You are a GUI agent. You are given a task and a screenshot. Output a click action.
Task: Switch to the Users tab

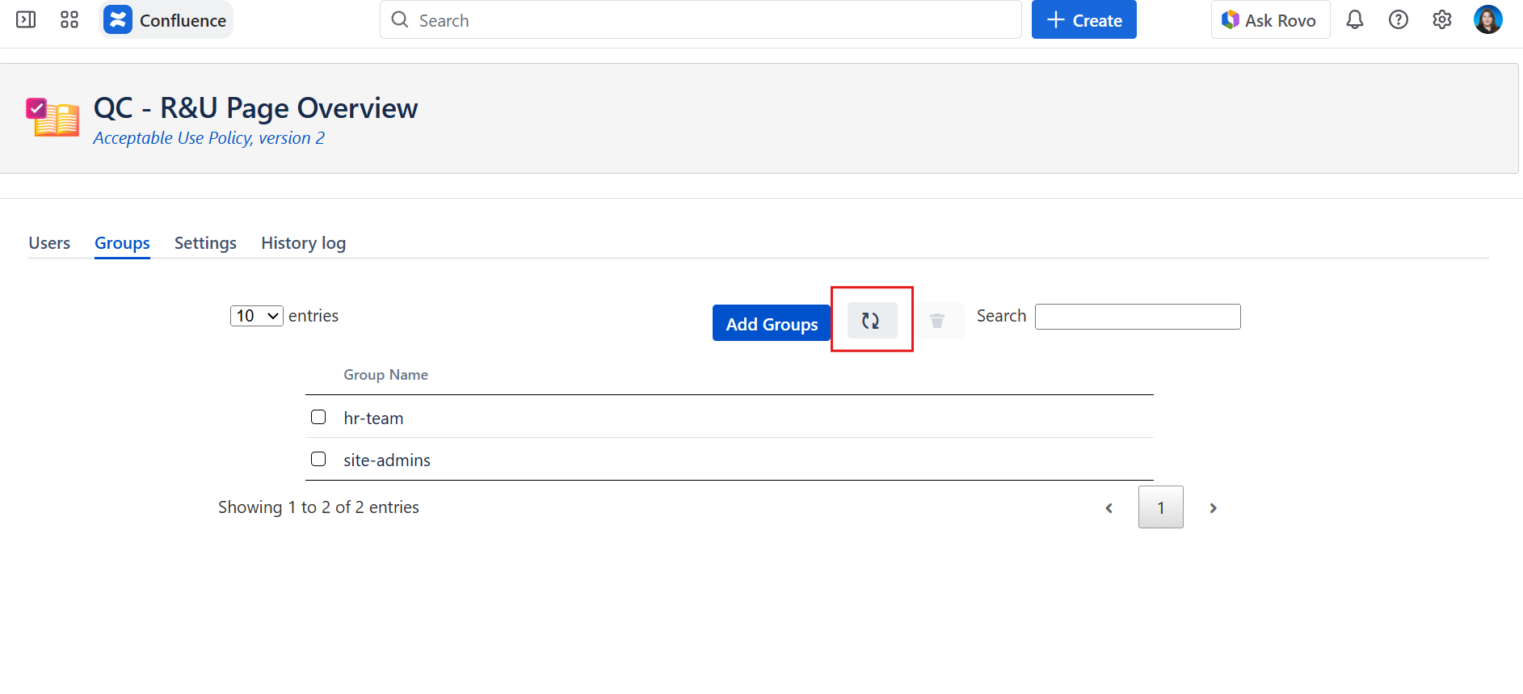click(x=49, y=243)
